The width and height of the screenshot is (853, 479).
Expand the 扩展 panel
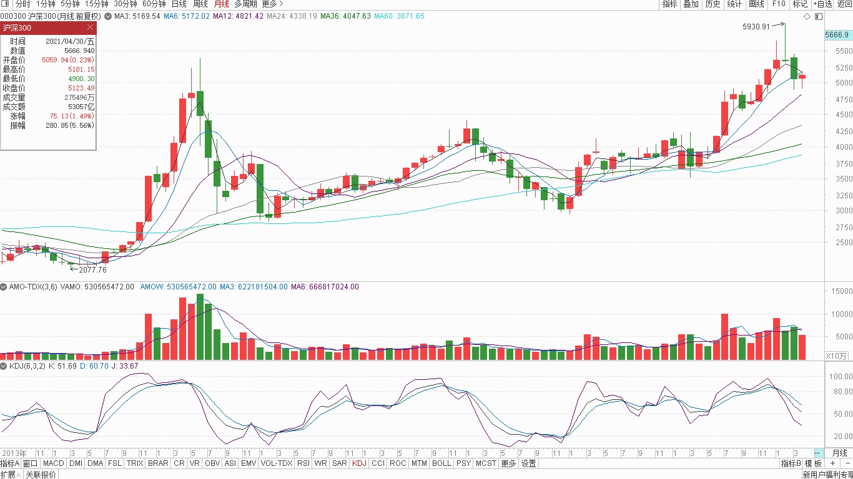(11, 475)
